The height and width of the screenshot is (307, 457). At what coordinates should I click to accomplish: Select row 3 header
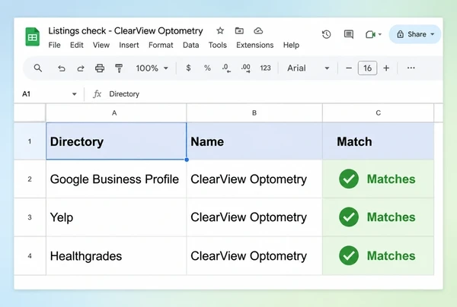click(x=30, y=217)
